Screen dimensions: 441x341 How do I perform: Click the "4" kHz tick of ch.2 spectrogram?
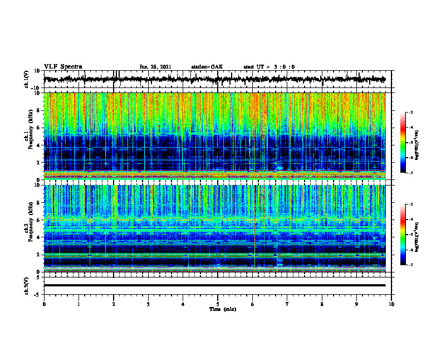pyautogui.click(x=38, y=237)
